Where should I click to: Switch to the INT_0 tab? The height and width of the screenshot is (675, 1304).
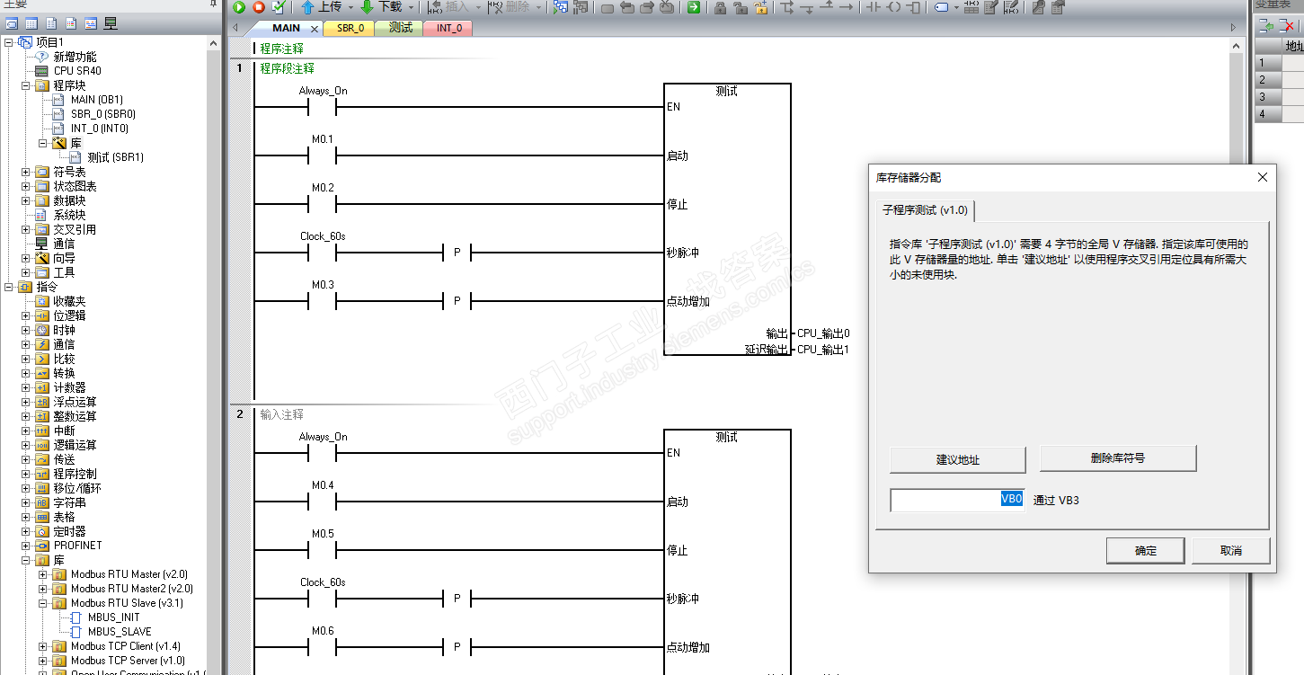click(449, 28)
